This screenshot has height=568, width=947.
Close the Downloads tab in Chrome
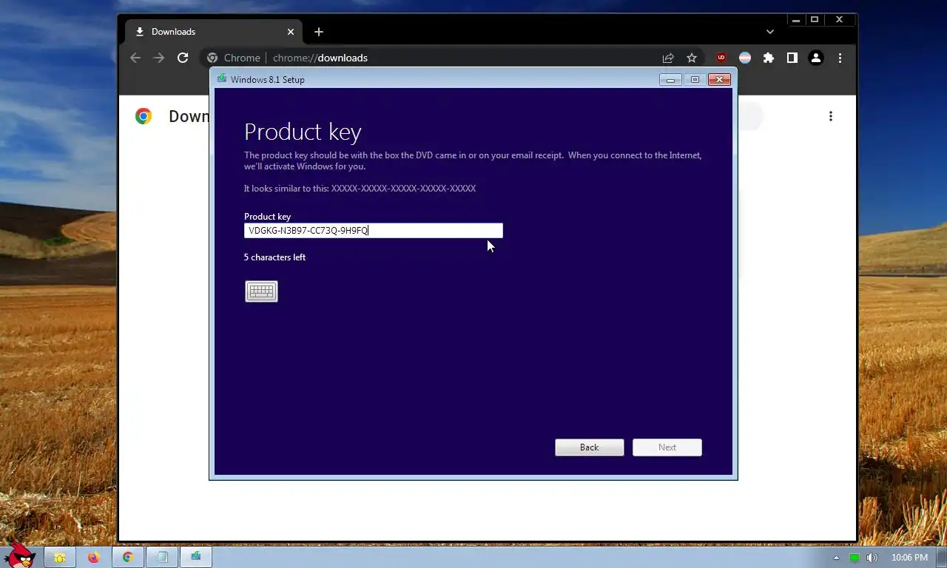(x=291, y=32)
